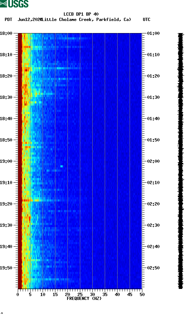Click the '45' frequency axis tick label

(130, 295)
